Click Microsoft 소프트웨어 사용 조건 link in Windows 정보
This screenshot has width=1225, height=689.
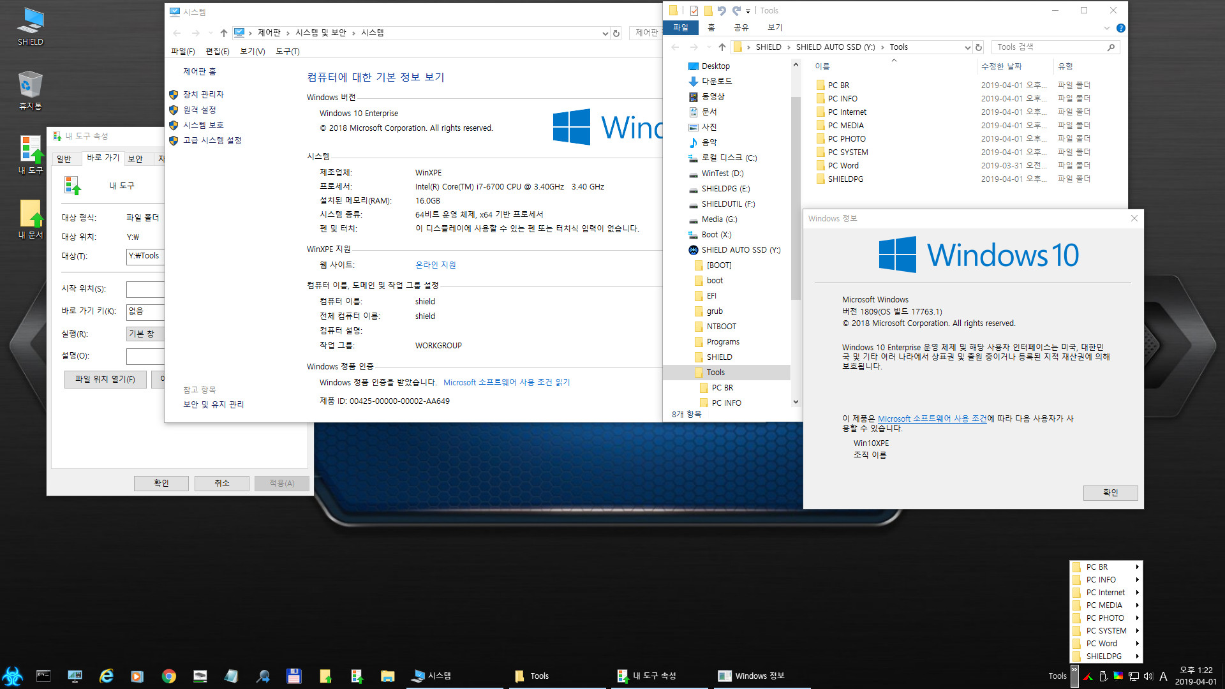pos(932,419)
